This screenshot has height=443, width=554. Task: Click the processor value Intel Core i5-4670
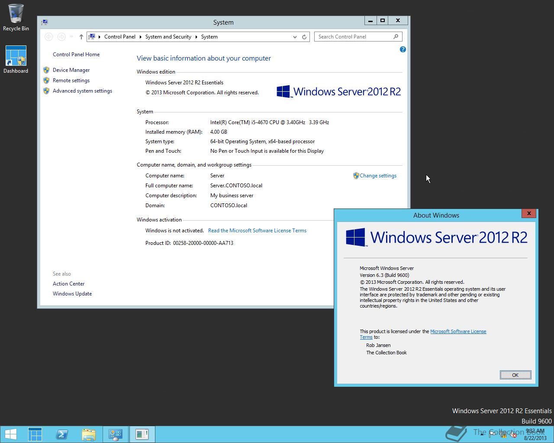tap(270, 122)
